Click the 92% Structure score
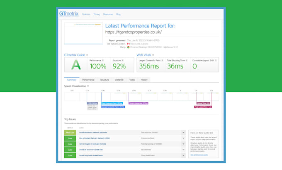Screen dimensions: 282x170 click(x=119, y=66)
